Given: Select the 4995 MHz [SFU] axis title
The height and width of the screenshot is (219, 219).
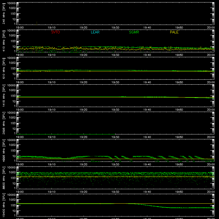Looking at the screenshot, I should point(4,150).
